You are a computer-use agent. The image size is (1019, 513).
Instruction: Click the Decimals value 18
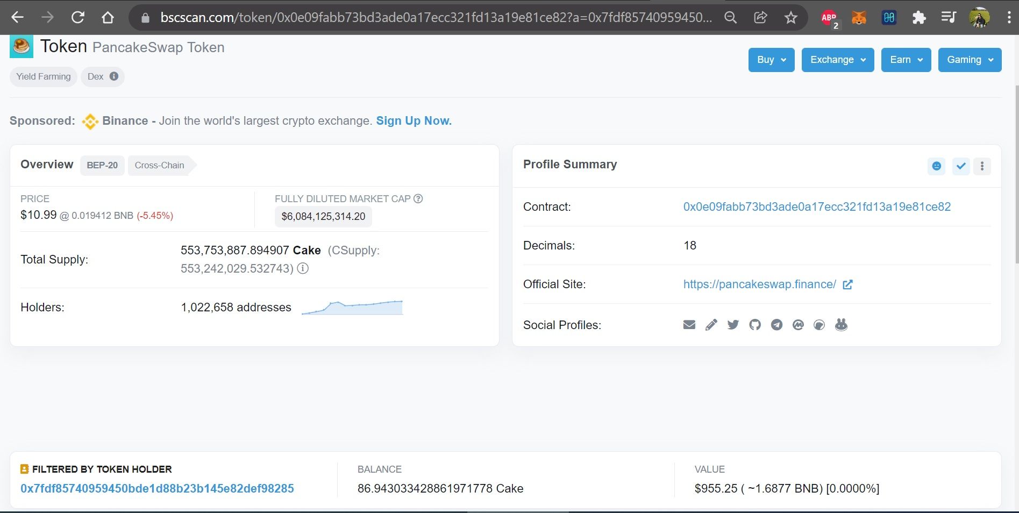(690, 246)
